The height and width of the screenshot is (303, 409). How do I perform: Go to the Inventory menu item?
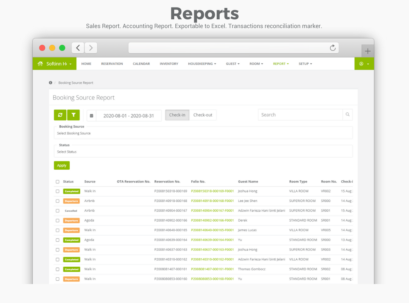point(169,64)
